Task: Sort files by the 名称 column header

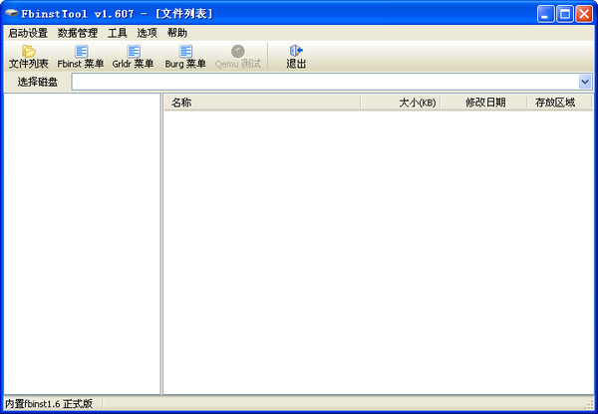Action: [261, 102]
